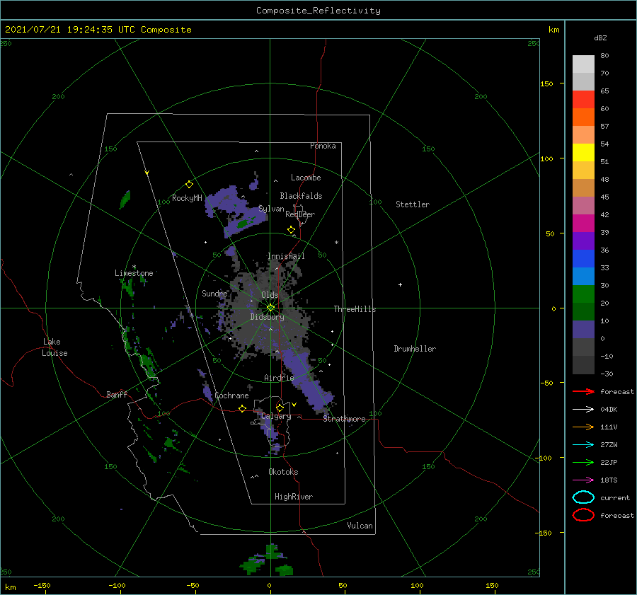Click the Lake Louise label
Viewport: 637px width, 595px height.
(54, 347)
